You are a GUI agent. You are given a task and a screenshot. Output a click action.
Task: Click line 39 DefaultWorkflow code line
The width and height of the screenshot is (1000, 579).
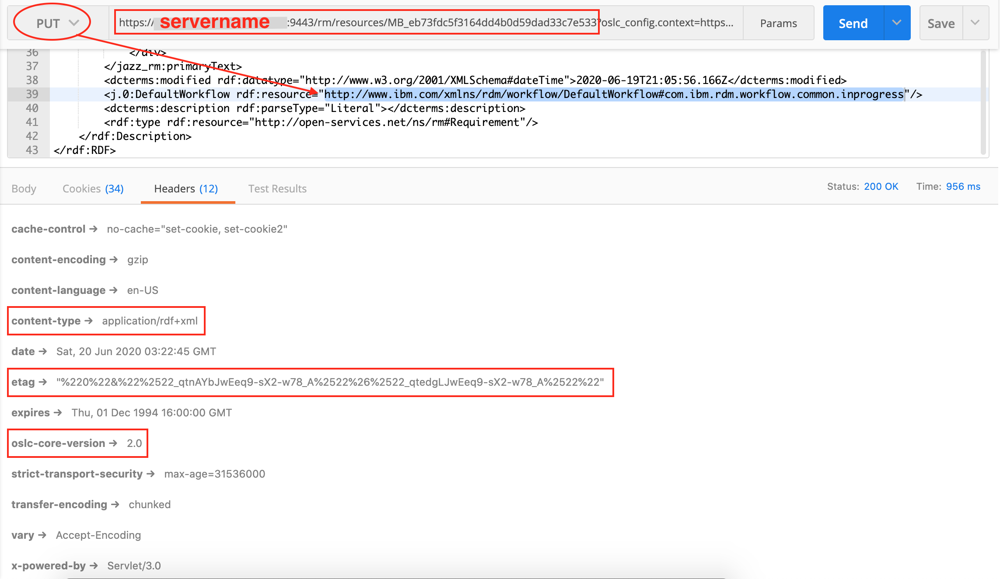[513, 94]
